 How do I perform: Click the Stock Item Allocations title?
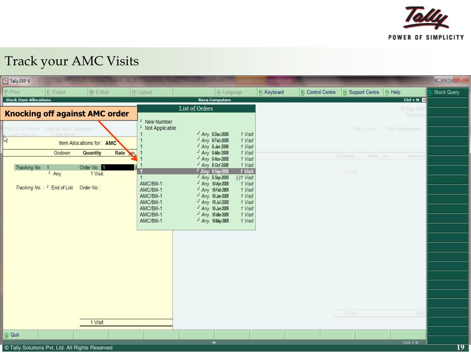[28, 100]
